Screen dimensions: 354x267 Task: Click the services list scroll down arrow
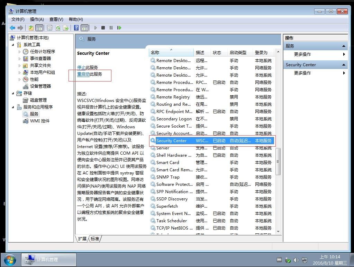[278, 232]
